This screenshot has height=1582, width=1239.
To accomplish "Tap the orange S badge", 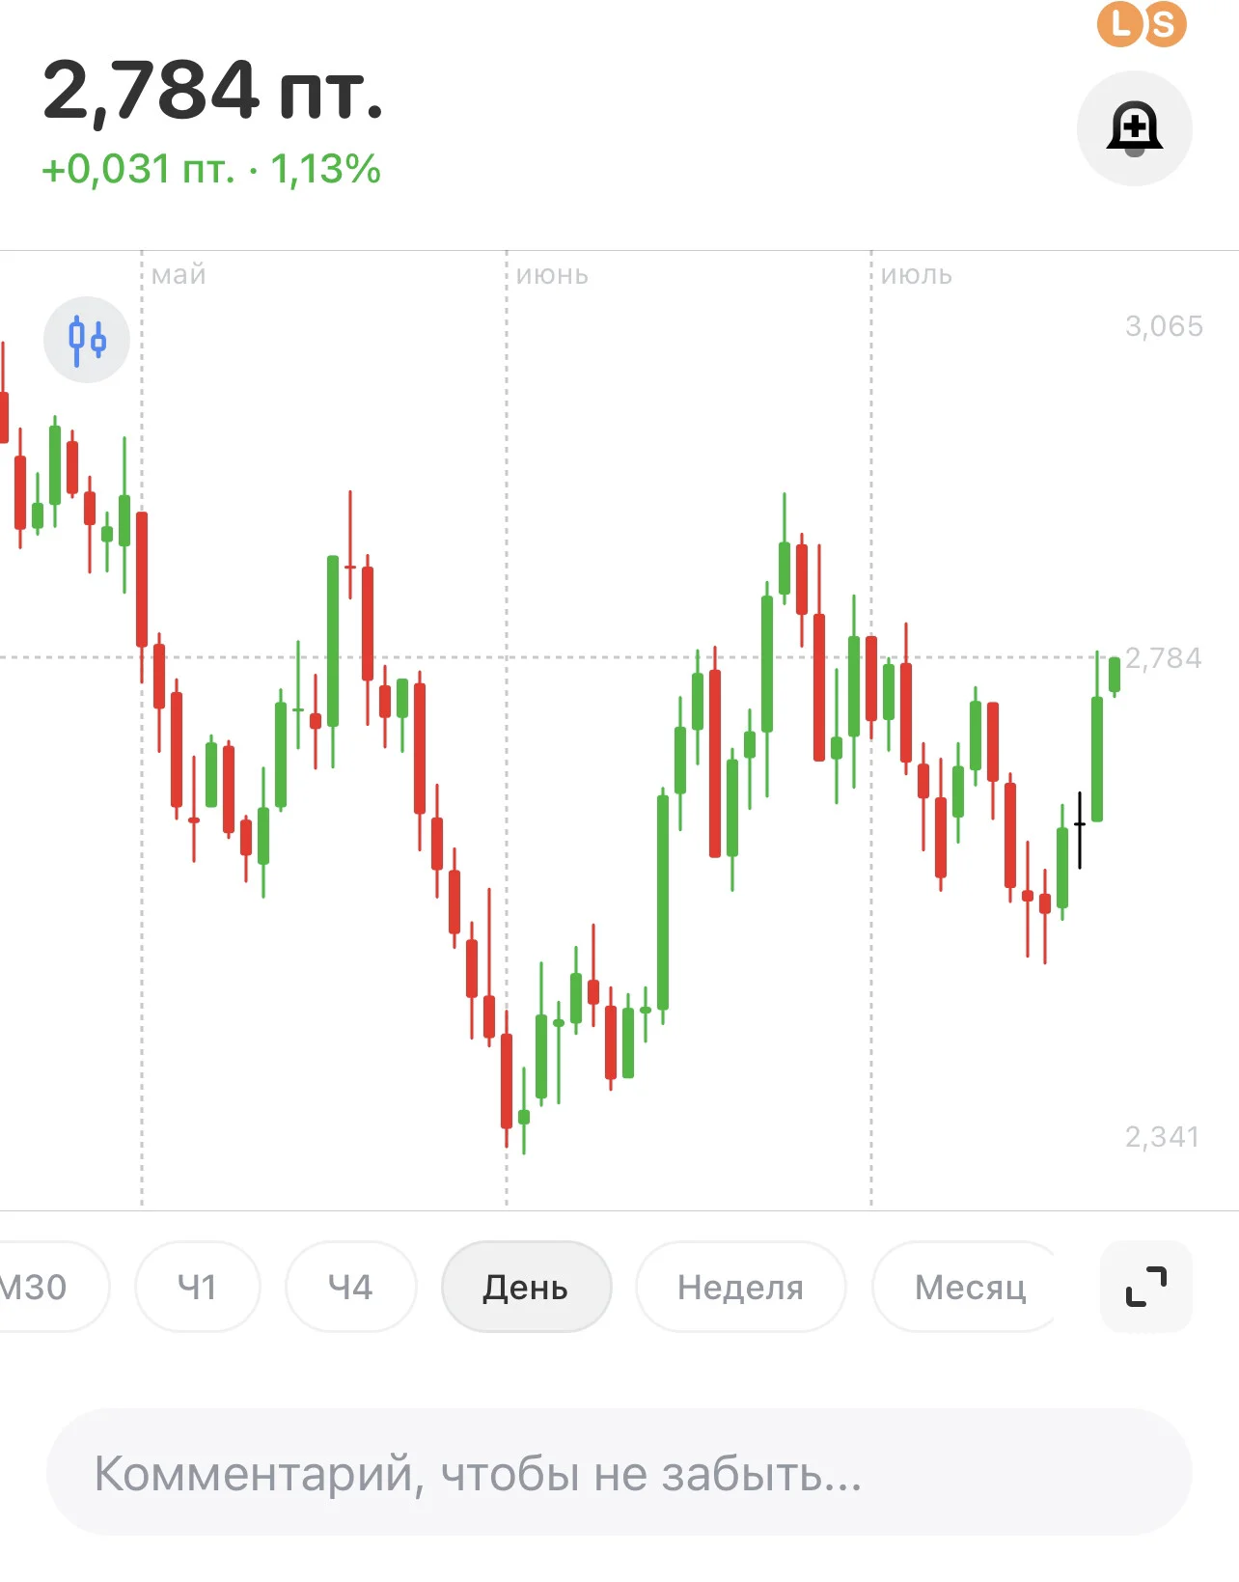I will click(1165, 24).
